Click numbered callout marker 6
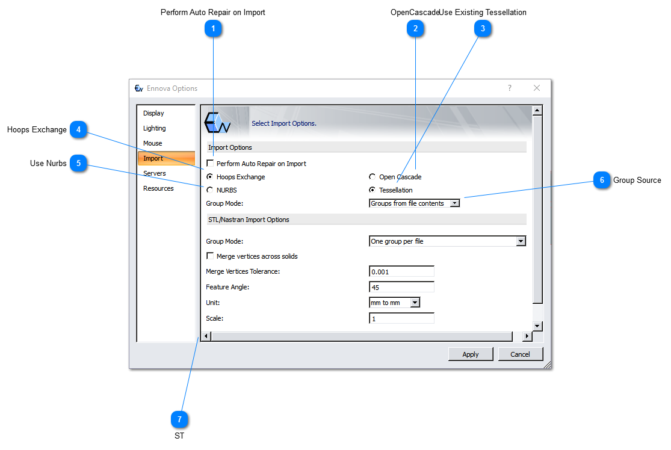This screenshot has height=450, width=671. (x=602, y=180)
